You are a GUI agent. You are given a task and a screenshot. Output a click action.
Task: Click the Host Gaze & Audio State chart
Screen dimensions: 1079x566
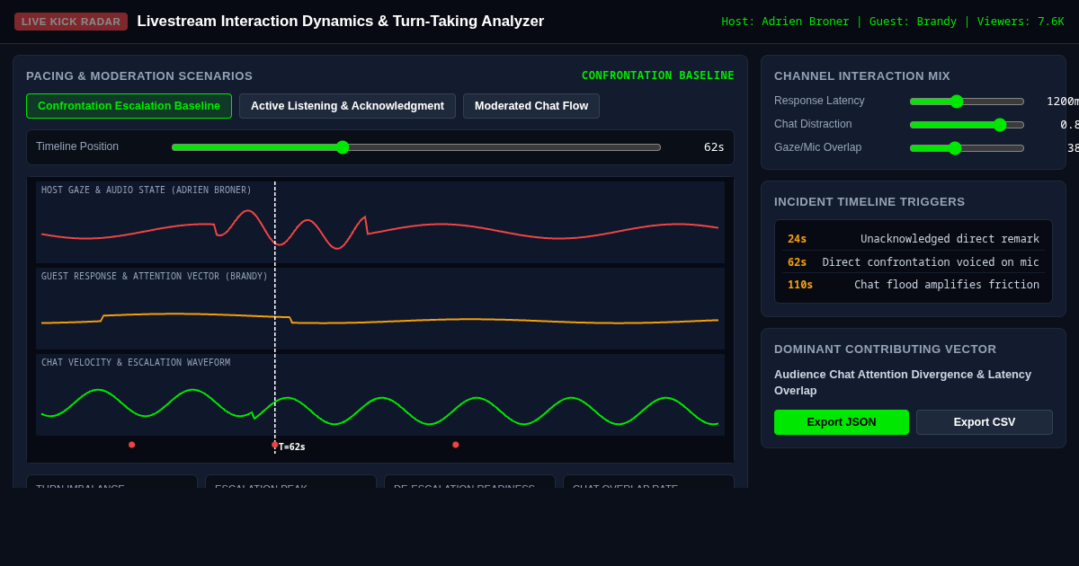click(380, 222)
